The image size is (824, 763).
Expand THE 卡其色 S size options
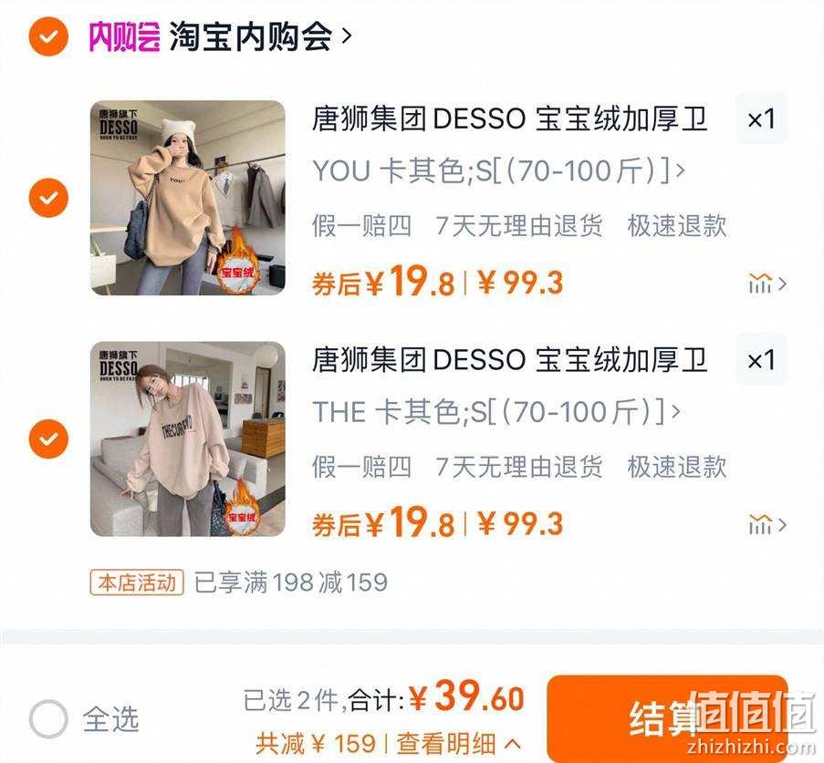pos(496,412)
